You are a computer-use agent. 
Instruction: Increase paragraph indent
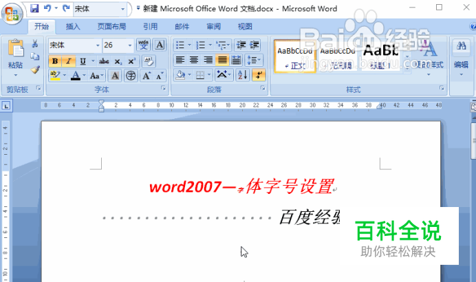(x=255, y=45)
